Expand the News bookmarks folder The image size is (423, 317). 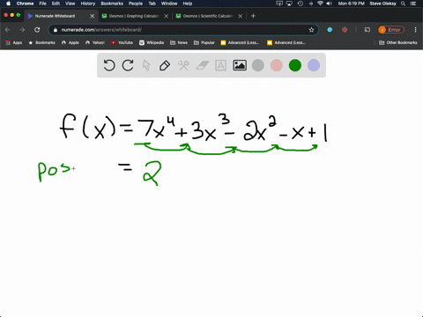[179, 42]
